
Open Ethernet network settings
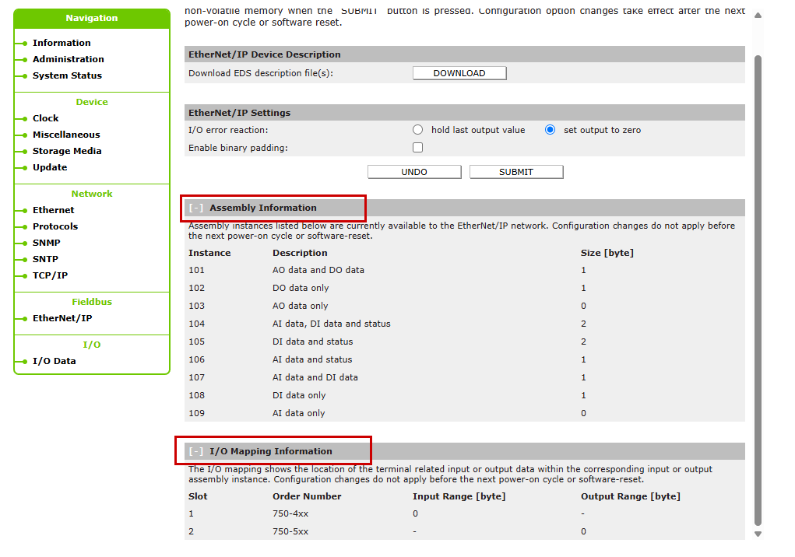pos(54,210)
